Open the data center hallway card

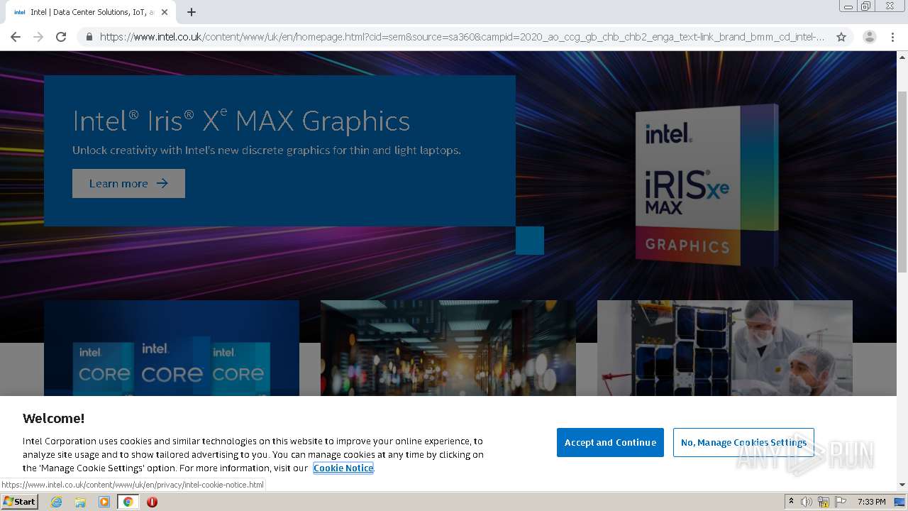pos(448,348)
